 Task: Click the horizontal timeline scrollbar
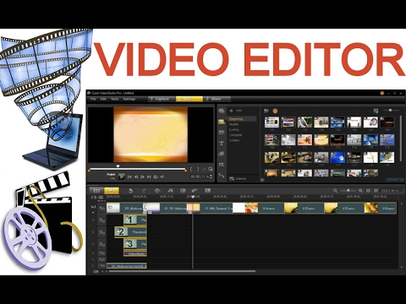pos(182,271)
